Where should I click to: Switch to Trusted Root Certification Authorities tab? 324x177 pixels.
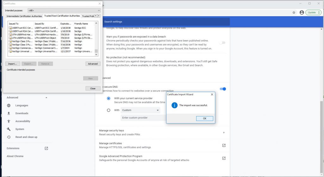(x=62, y=16)
